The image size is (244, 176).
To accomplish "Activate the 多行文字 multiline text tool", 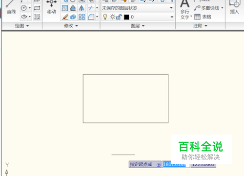I will (185, 10).
